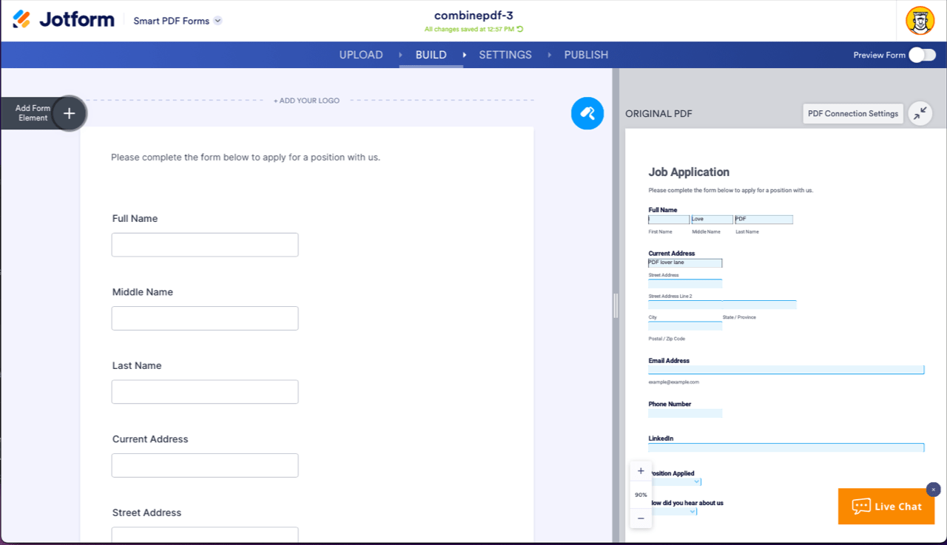Screen dimensions: 947x545
Task: Click the Current Address input in the form
Action: tap(205, 465)
